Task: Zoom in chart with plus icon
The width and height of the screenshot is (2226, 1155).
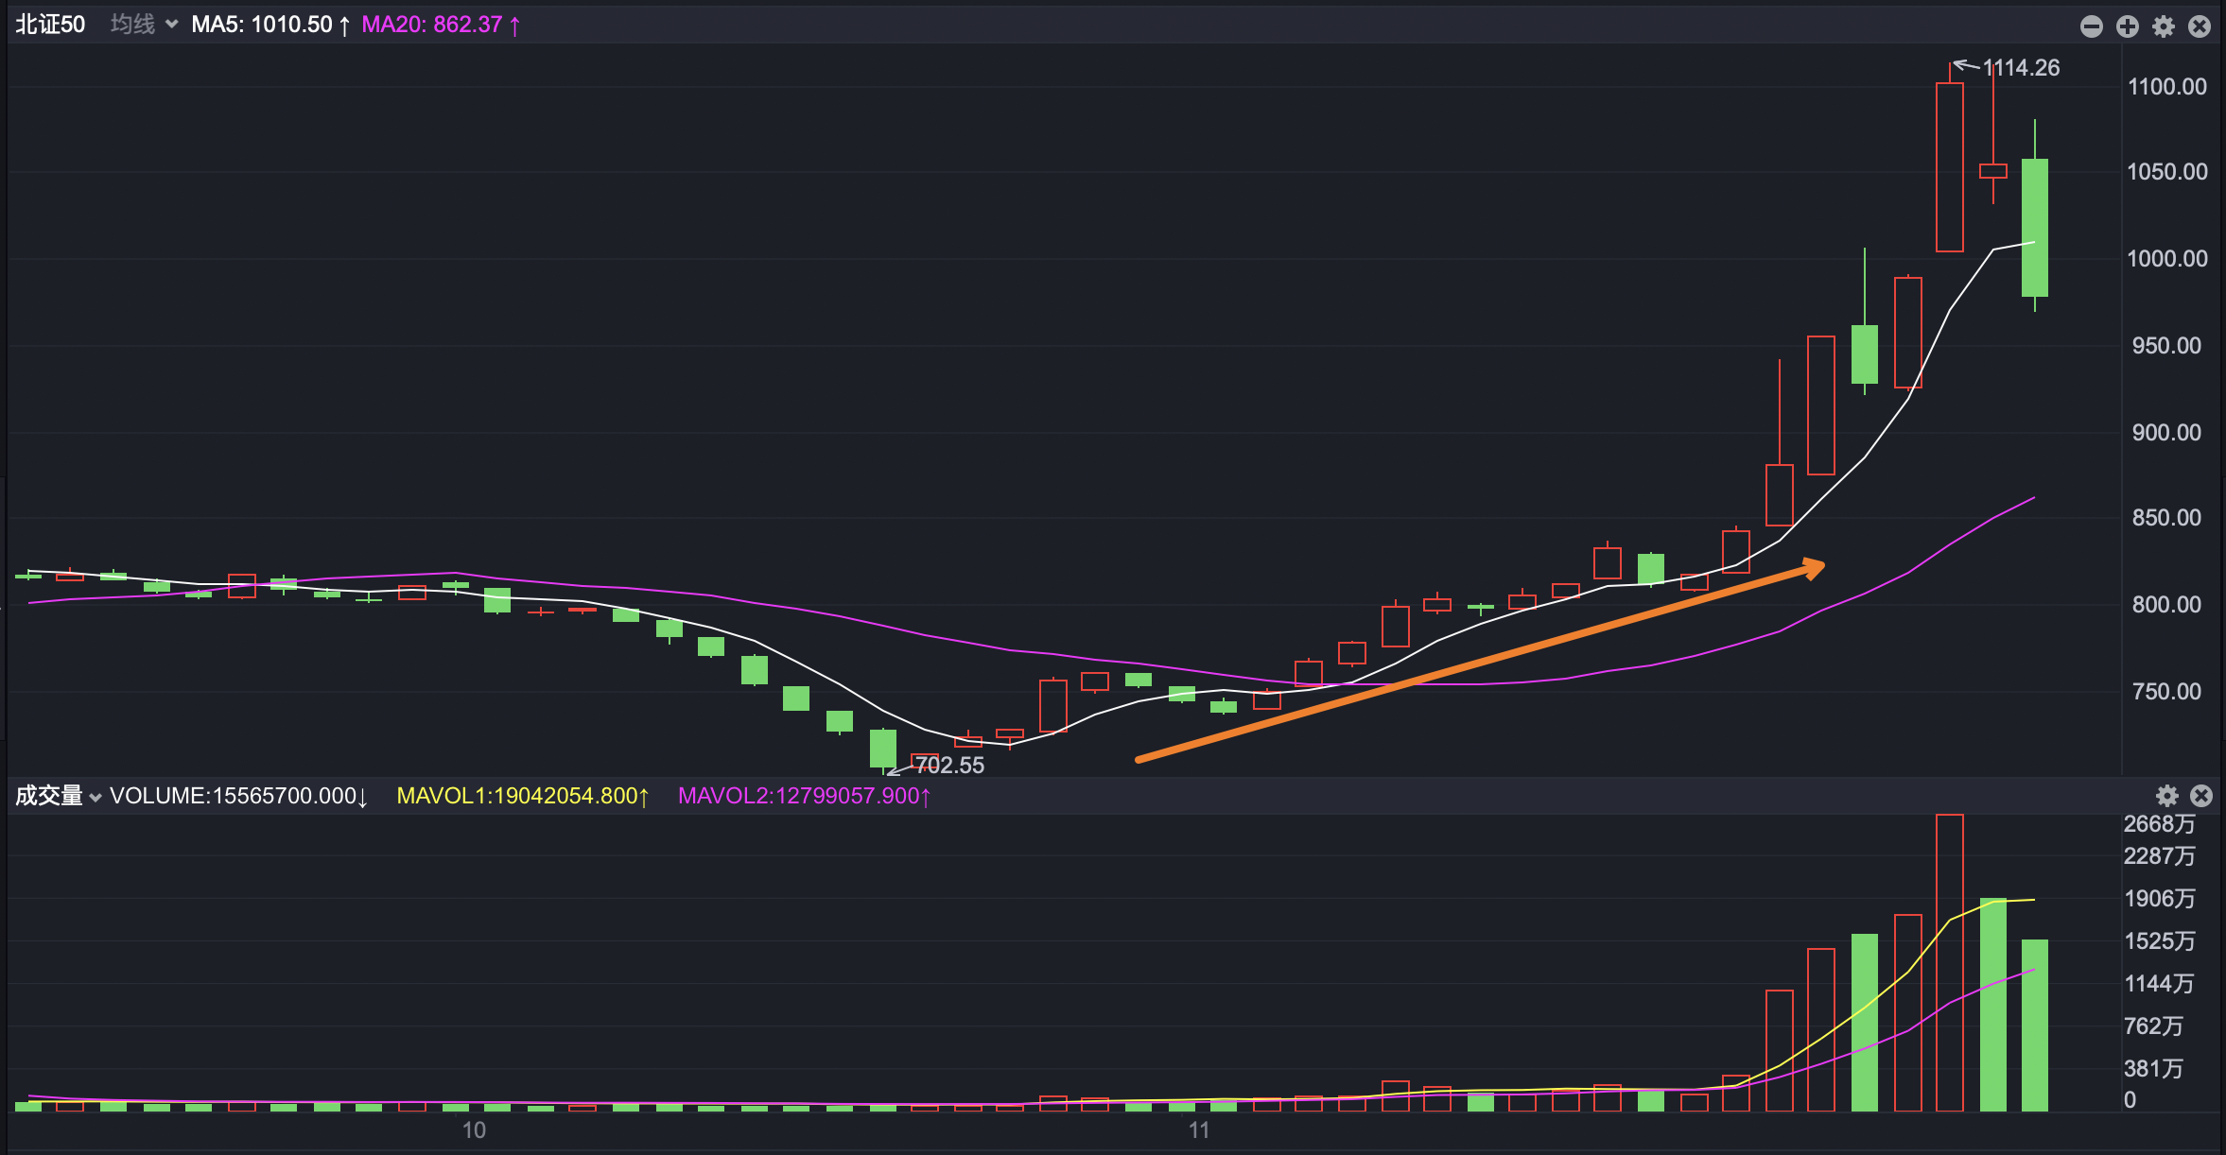Action: coord(2128,26)
